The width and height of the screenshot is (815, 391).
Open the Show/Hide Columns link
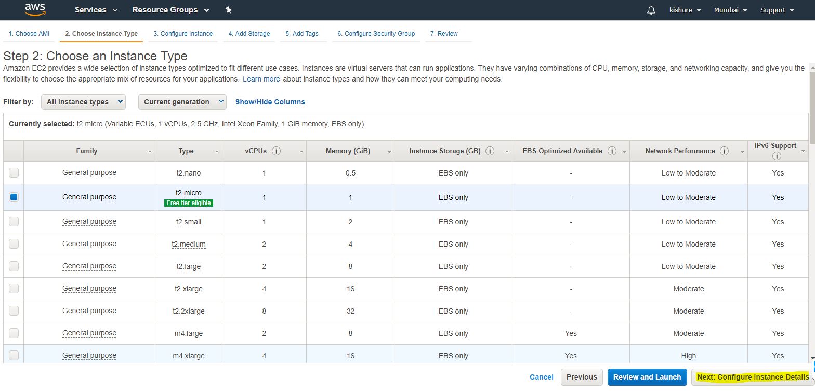click(270, 102)
